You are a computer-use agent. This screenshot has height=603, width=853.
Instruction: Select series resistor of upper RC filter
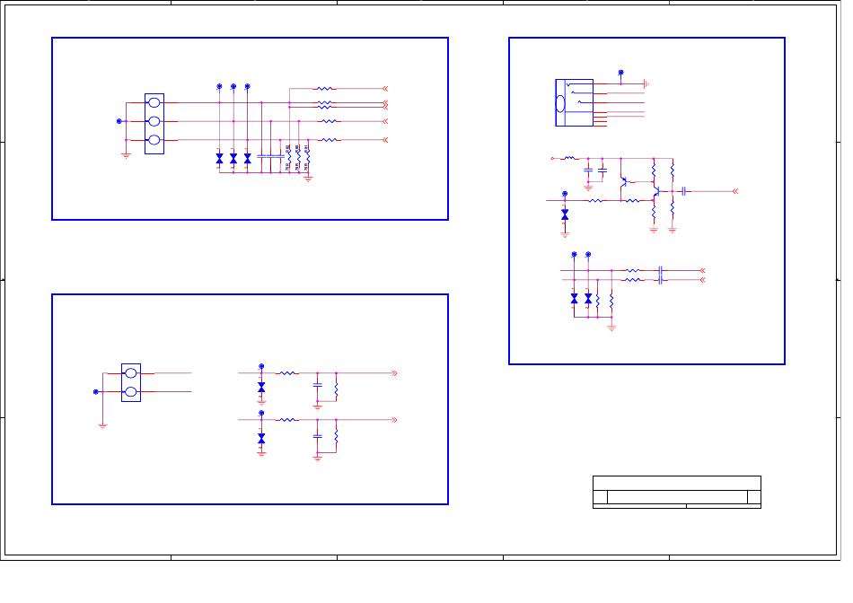click(286, 373)
